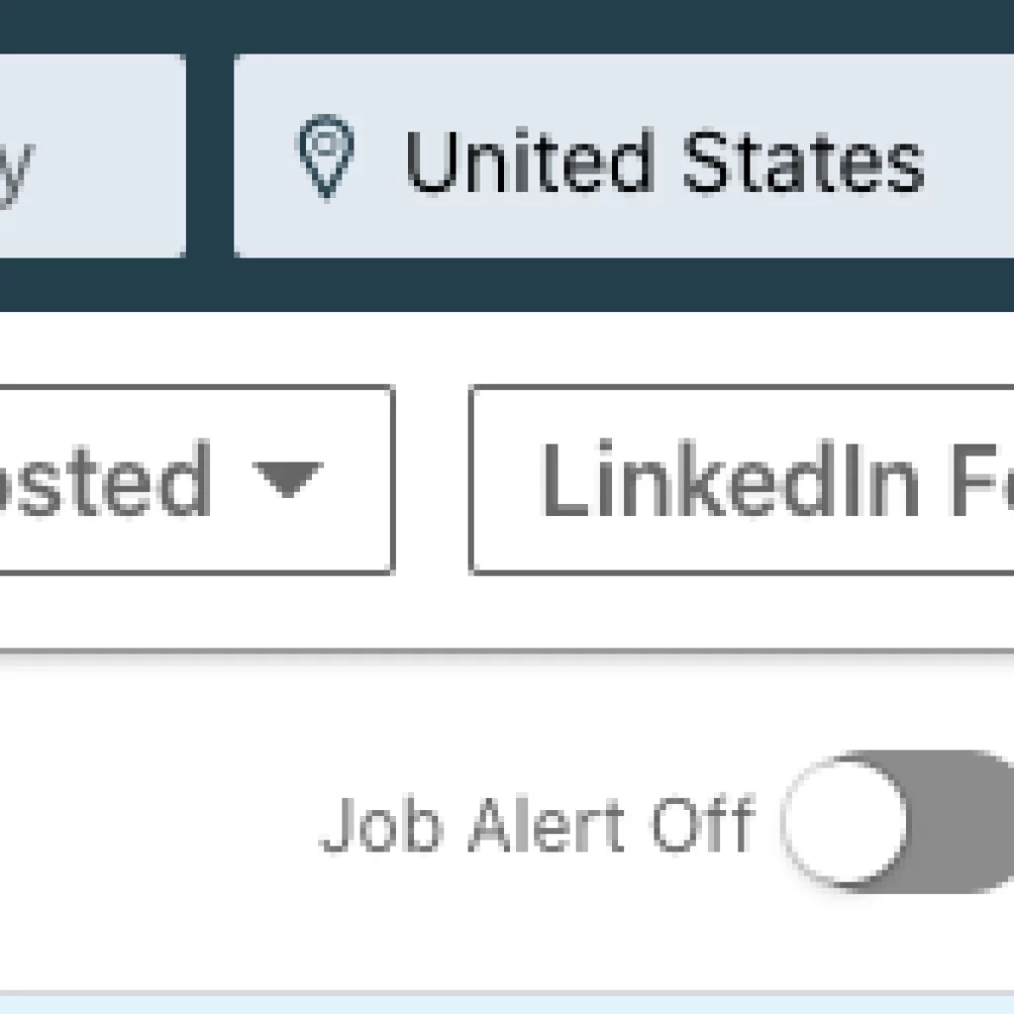Edit the United States location field

(624, 155)
